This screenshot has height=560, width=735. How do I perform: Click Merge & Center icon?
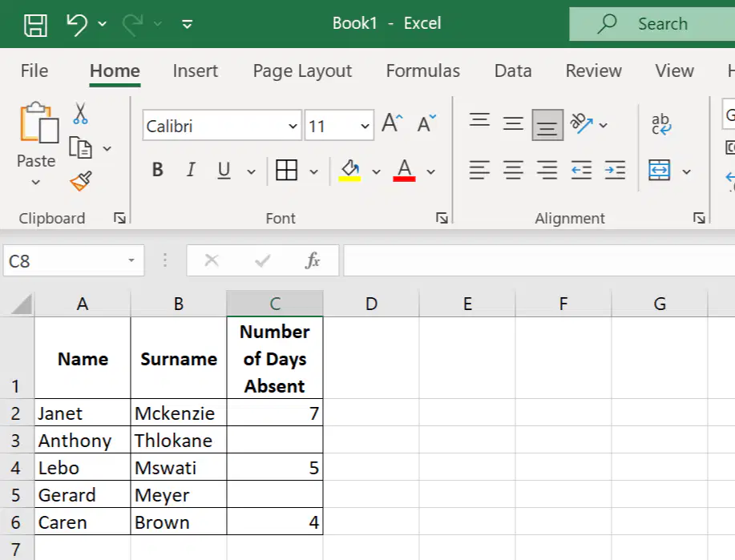coord(659,170)
